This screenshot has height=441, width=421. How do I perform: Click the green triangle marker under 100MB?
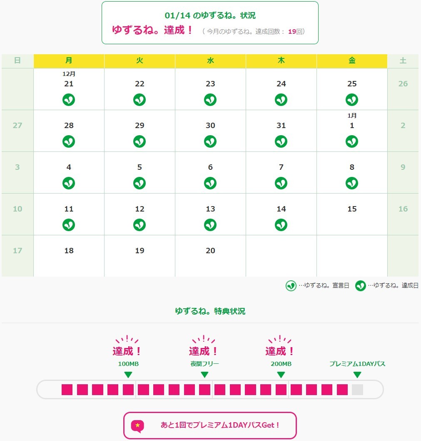[x=128, y=375]
